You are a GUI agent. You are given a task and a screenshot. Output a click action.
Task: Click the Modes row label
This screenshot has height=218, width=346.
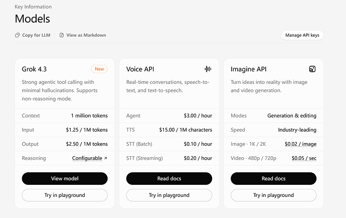(x=239, y=116)
